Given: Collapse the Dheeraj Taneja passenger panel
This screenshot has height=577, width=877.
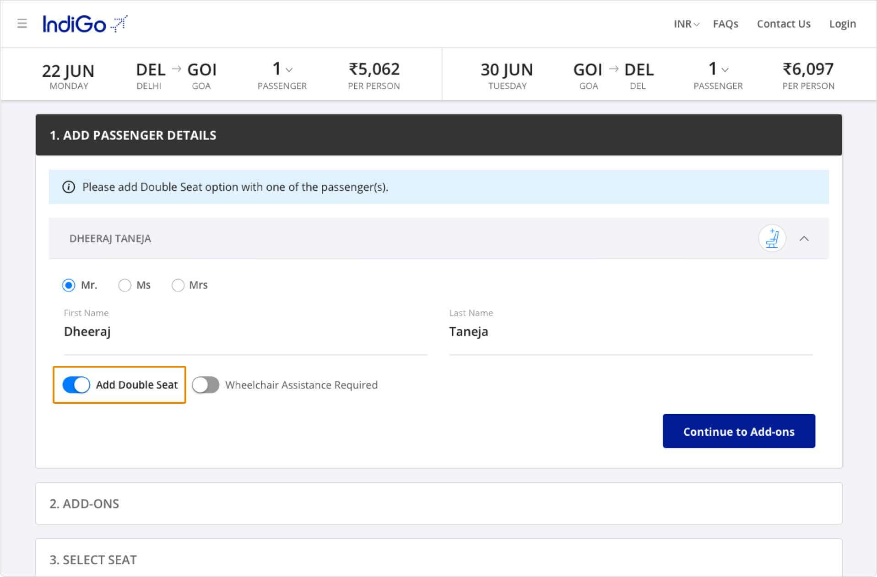Looking at the screenshot, I should point(804,239).
